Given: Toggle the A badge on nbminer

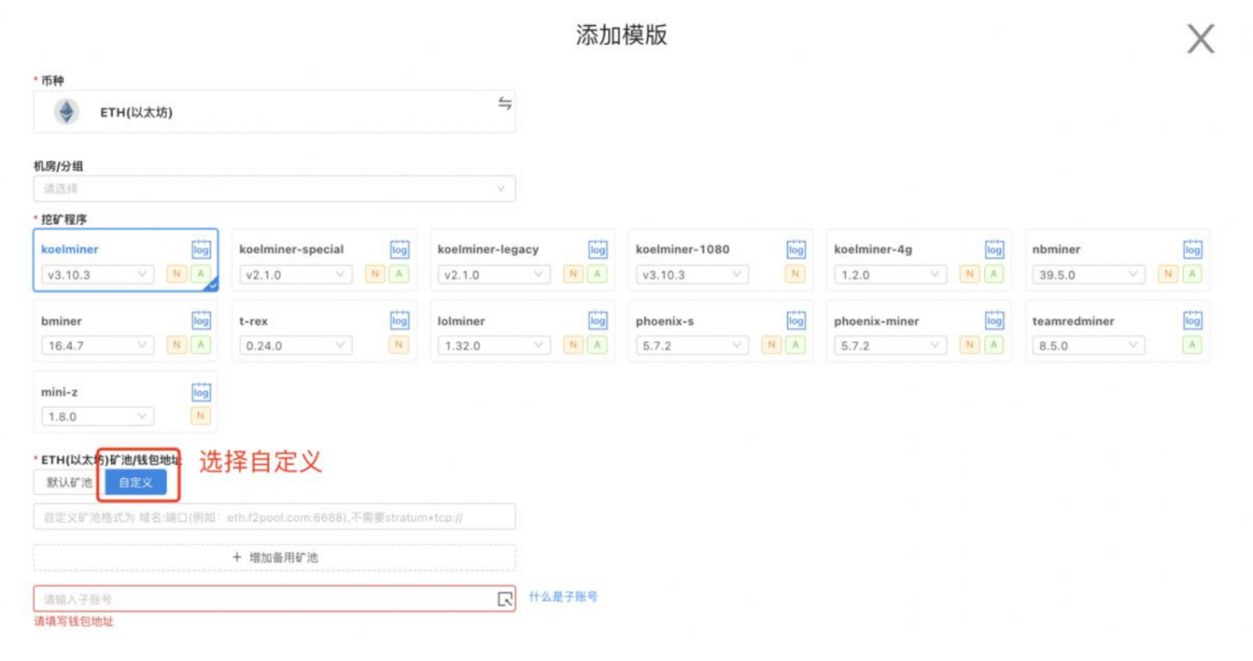Looking at the screenshot, I should (1193, 274).
